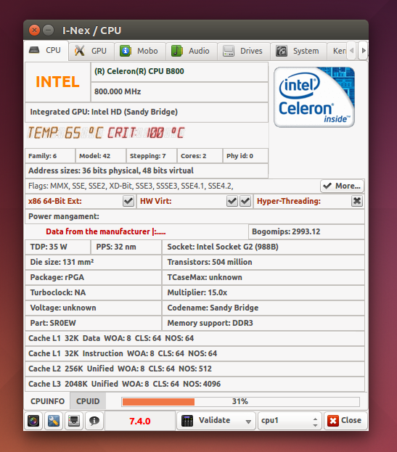The image size is (397, 452).
Task: Click the 31% CPU usage progress bar
Action: pyautogui.click(x=240, y=401)
